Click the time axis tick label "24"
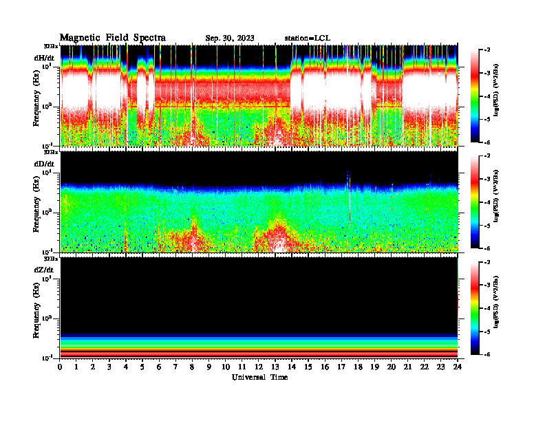Image resolution: width=545 pixels, height=421 pixels. [x=458, y=367]
